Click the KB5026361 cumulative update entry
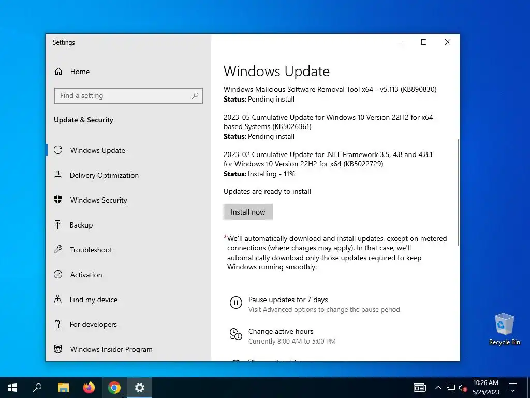The width and height of the screenshot is (530, 398). [x=330, y=122]
